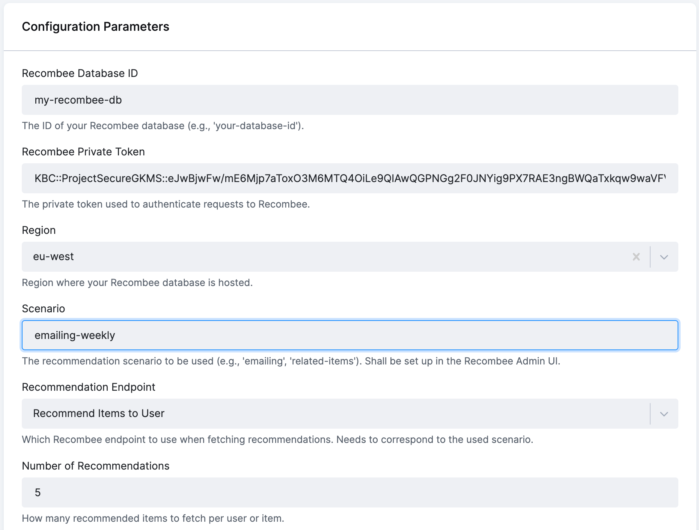Viewport: 699px width, 530px height.
Task: Click the Recommendation Endpoint label
Action: (89, 387)
